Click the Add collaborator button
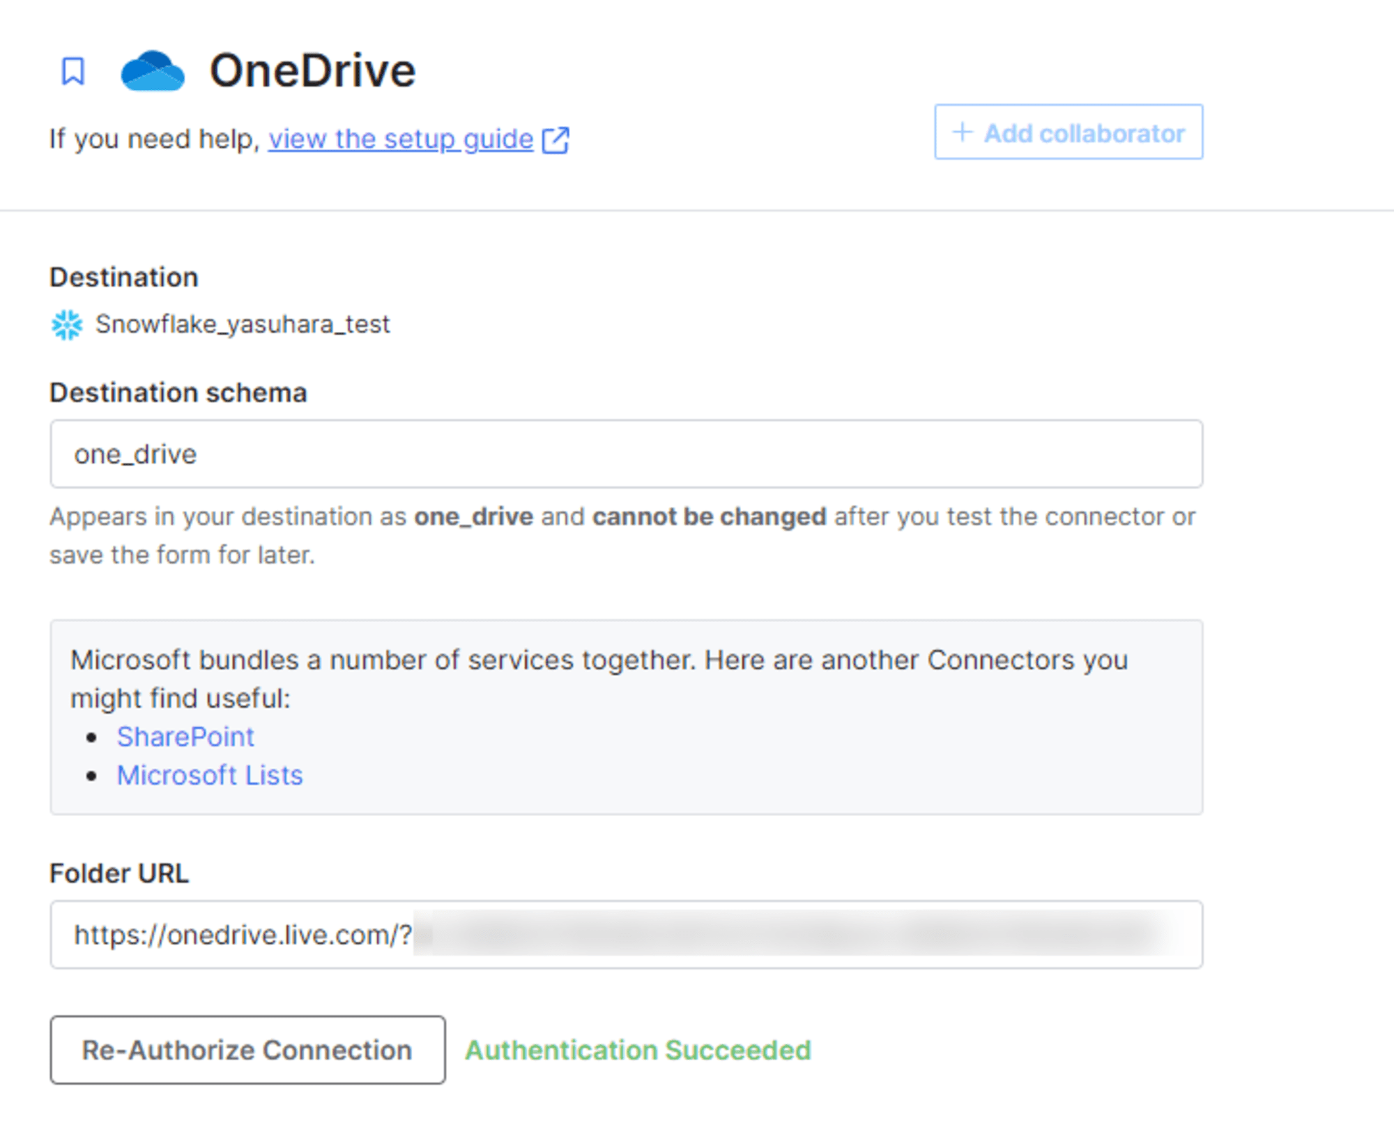 point(1069,132)
